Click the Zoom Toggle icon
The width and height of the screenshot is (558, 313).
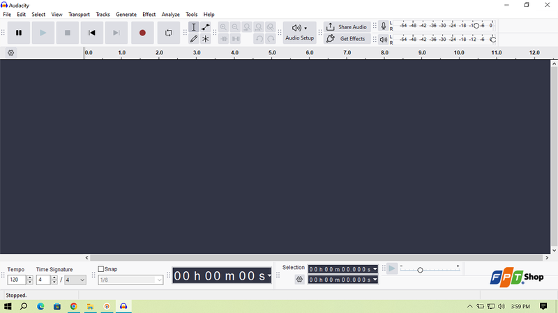tap(271, 27)
